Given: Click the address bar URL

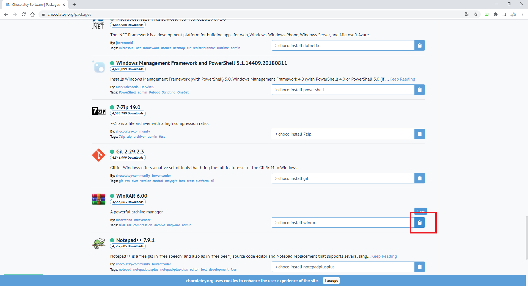Looking at the screenshot, I should click(x=69, y=14).
